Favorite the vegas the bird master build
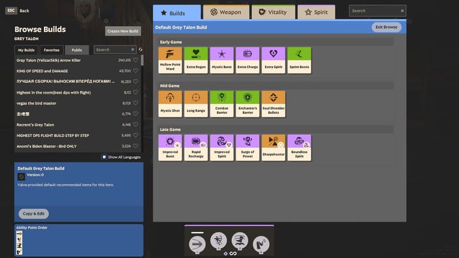Image resolution: width=459 pixels, height=258 pixels. click(x=136, y=103)
